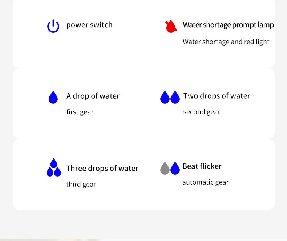Click the 'automatic gear' subtitle
The width and height of the screenshot is (287, 241).
[x=206, y=182]
